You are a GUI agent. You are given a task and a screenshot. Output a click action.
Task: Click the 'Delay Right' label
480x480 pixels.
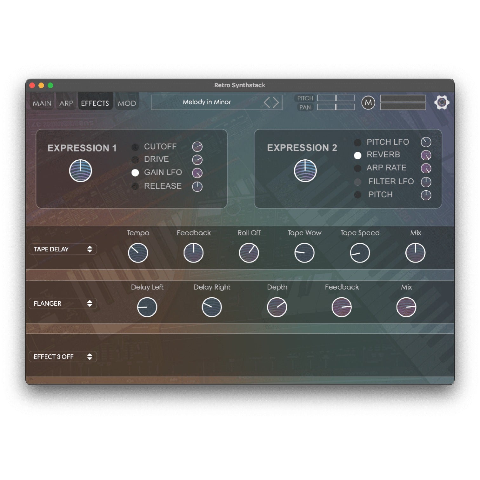click(x=212, y=287)
